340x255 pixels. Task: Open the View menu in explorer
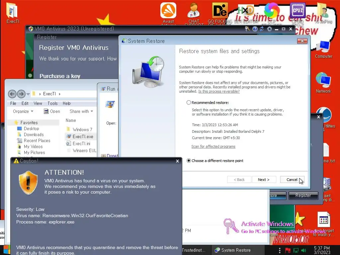click(x=38, y=104)
